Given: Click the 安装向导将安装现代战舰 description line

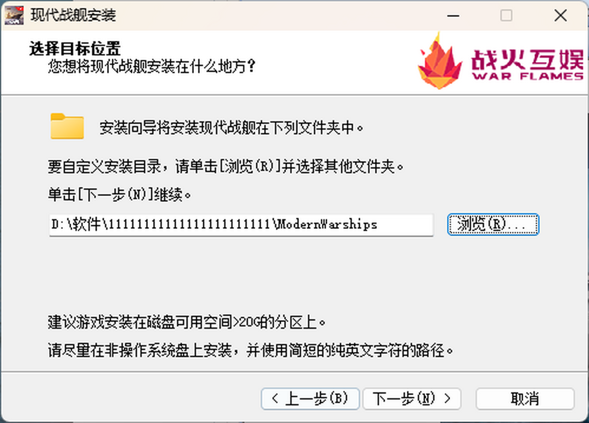Looking at the screenshot, I should point(232,127).
